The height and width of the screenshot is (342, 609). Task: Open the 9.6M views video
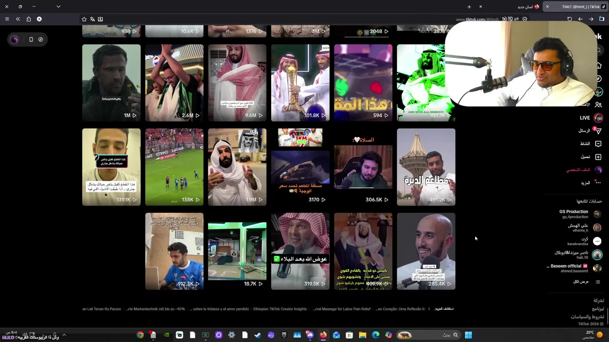click(x=237, y=83)
